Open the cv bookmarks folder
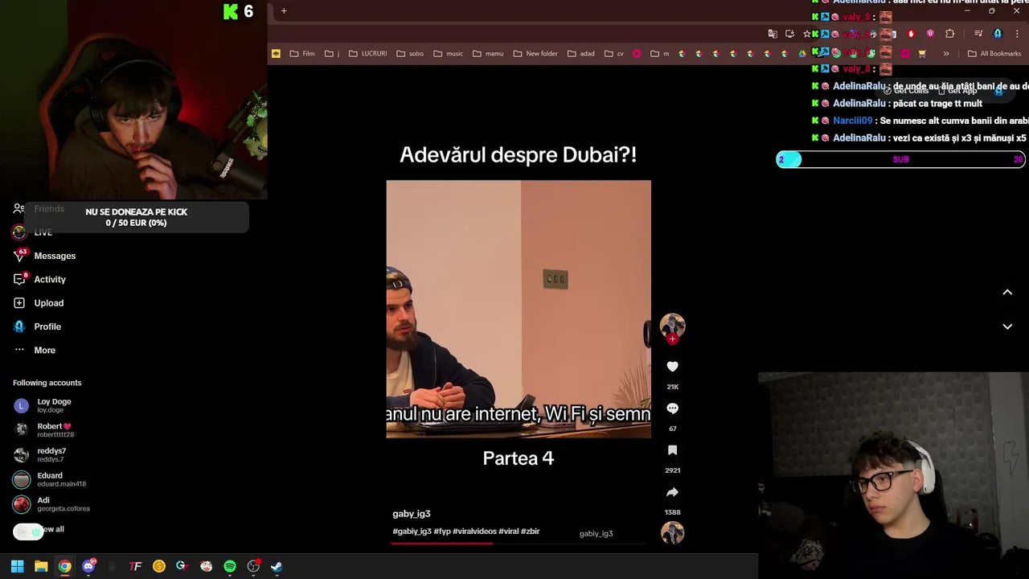The width and height of the screenshot is (1029, 579). tap(613, 54)
